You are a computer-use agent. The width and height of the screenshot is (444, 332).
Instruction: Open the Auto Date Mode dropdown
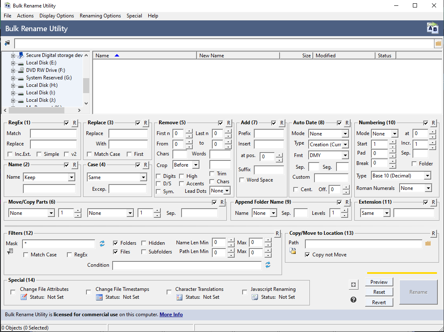coord(345,134)
